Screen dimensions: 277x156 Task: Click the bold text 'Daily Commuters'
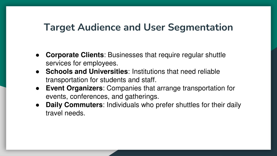coord(74,105)
